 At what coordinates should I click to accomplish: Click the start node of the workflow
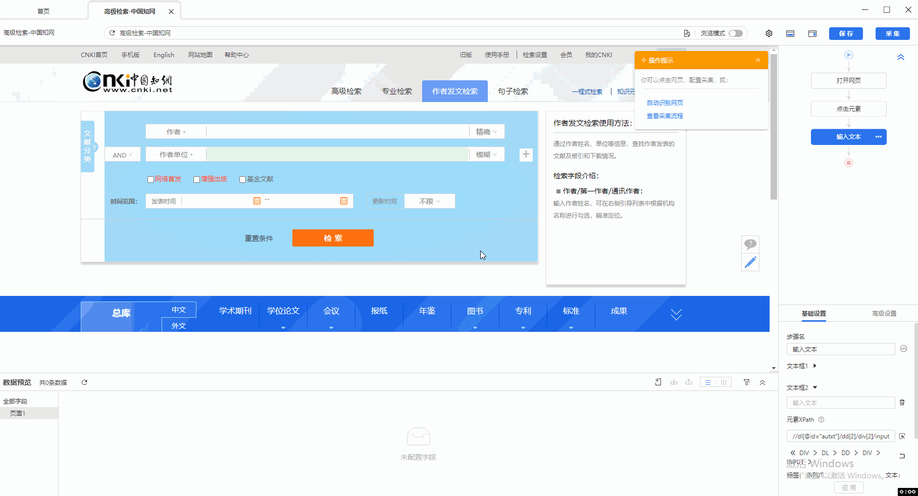tap(848, 55)
